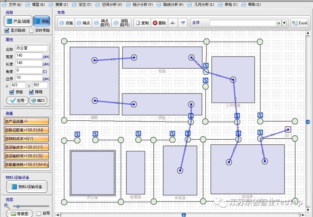This screenshot has width=313, height=217.
Task: Export layout data via the Excel icon
Action: click(299, 22)
